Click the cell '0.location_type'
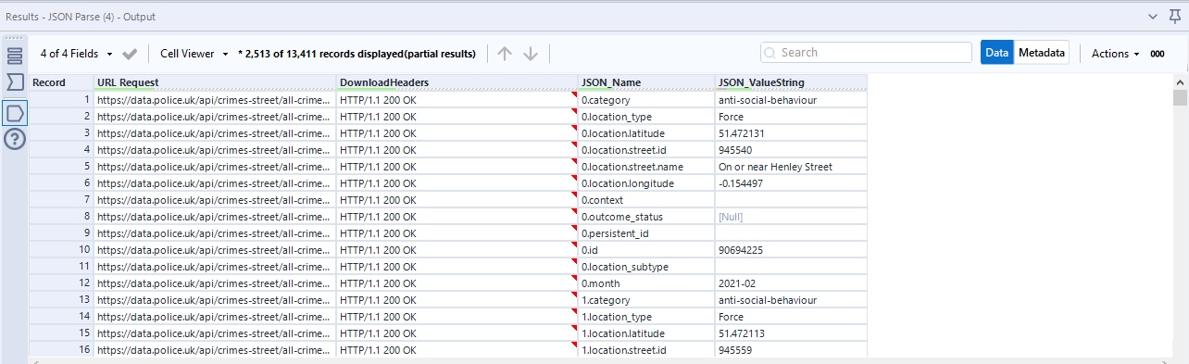The height and width of the screenshot is (364, 1189). pyautogui.click(x=646, y=116)
